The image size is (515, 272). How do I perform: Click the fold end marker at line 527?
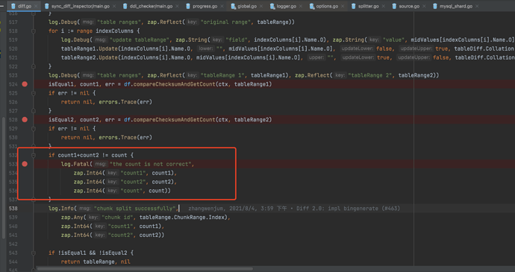pos(34,111)
